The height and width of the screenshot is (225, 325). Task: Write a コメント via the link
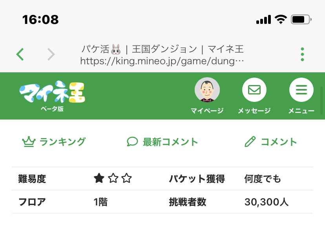[x=279, y=142]
